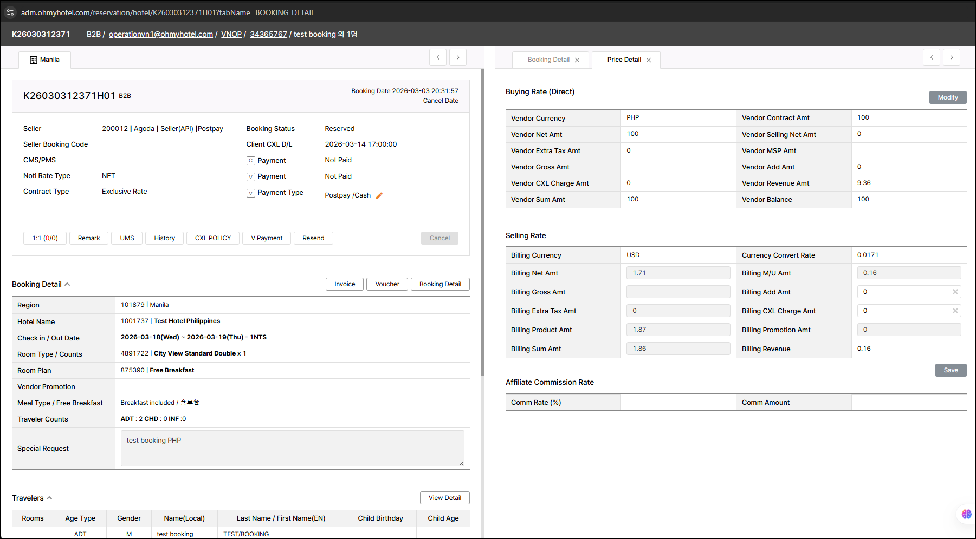Clear the Billing Add Amt field

point(955,292)
